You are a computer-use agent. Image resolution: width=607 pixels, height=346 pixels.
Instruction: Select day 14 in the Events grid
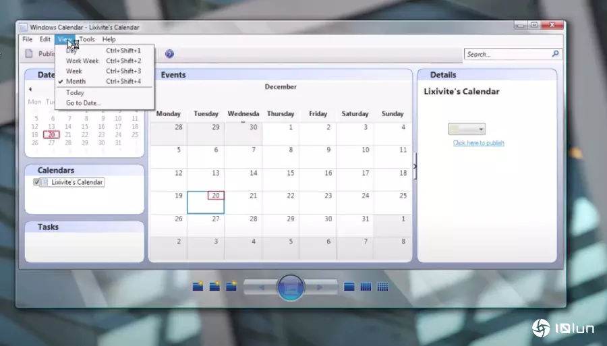point(243,179)
